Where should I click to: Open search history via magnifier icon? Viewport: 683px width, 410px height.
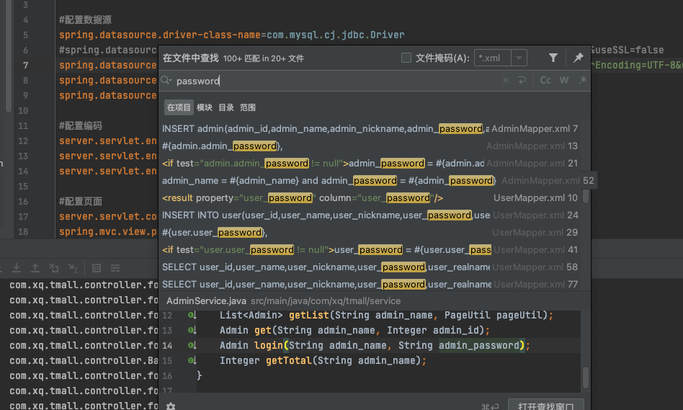166,80
